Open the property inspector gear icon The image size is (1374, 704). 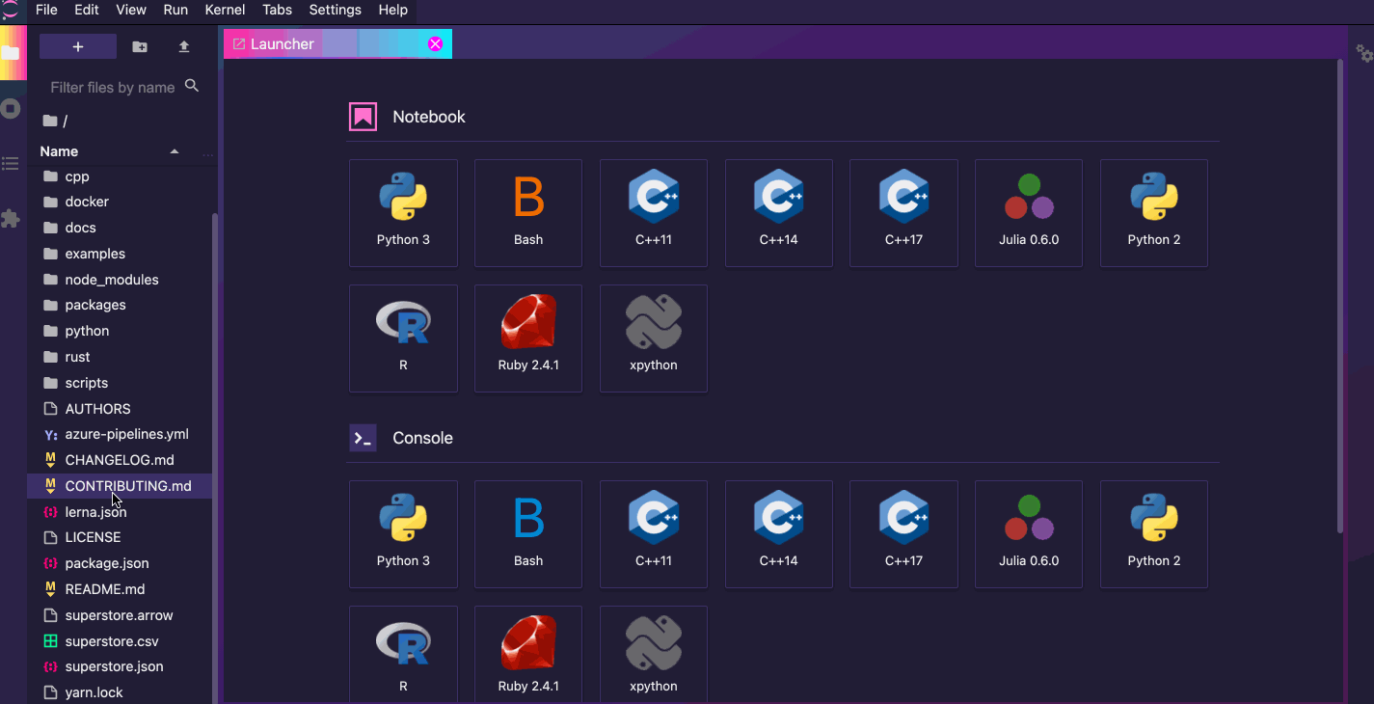click(1363, 53)
